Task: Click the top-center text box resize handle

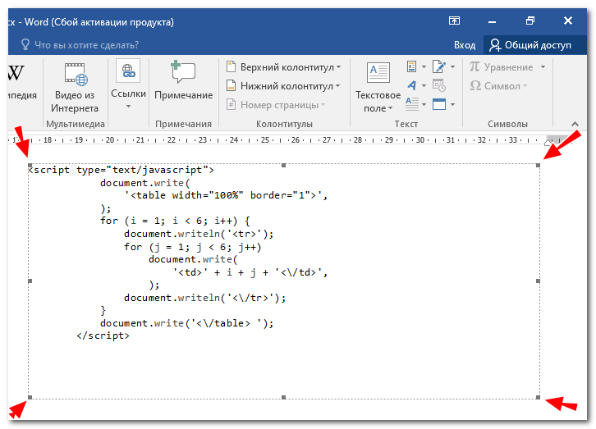Action: click(x=283, y=165)
